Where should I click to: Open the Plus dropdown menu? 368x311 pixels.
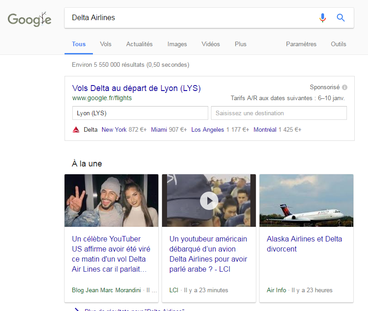(x=240, y=44)
